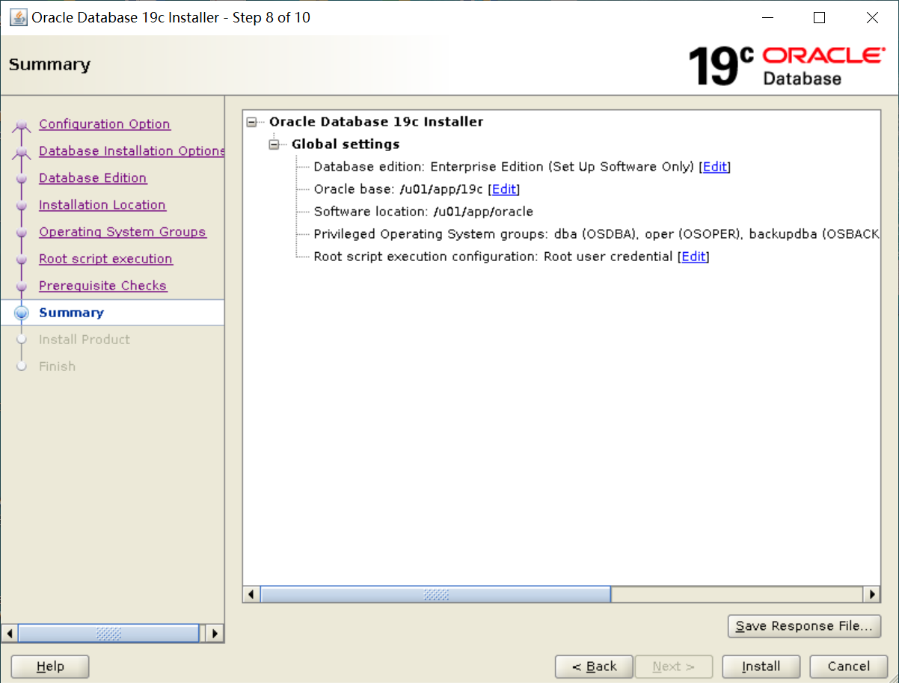Select the current Summary step
The image size is (899, 683).
[x=71, y=313]
